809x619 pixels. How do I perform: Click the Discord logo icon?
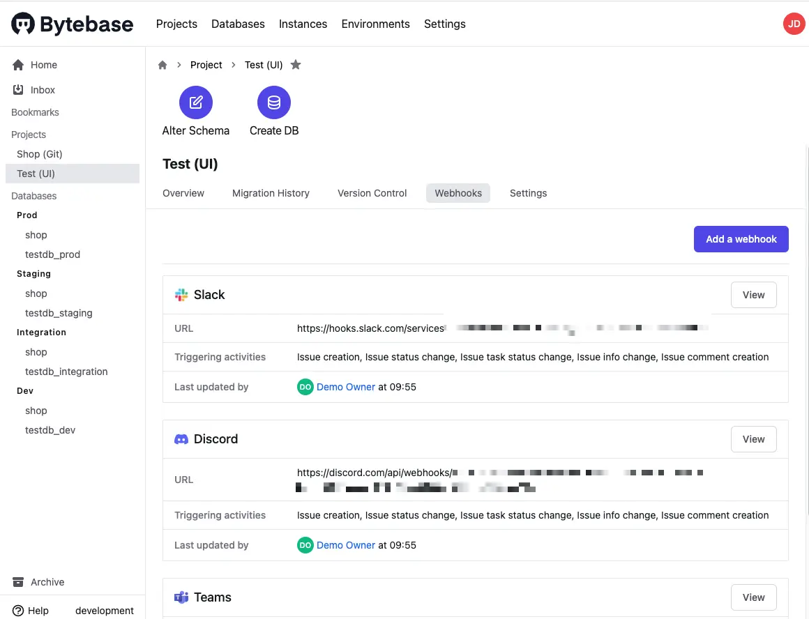pyautogui.click(x=181, y=439)
